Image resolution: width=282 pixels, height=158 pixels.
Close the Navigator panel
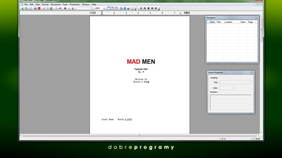pyautogui.click(x=257, y=18)
